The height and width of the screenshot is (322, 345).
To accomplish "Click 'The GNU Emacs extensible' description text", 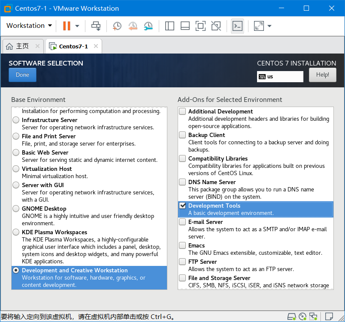I will pos(255,253).
